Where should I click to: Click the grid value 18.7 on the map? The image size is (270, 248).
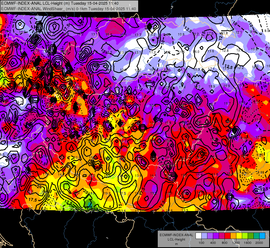tap(227, 103)
